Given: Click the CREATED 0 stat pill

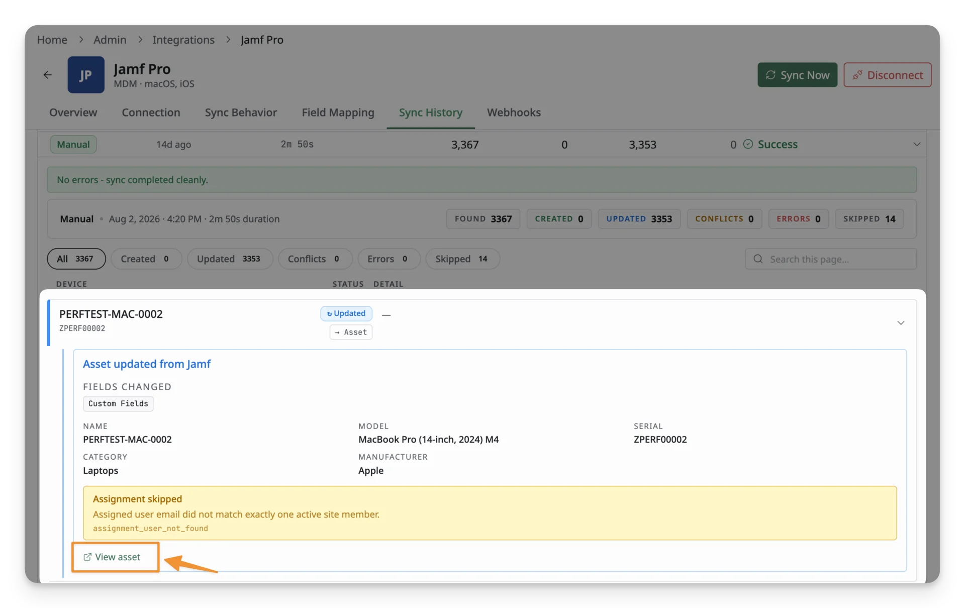Looking at the screenshot, I should click(559, 219).
